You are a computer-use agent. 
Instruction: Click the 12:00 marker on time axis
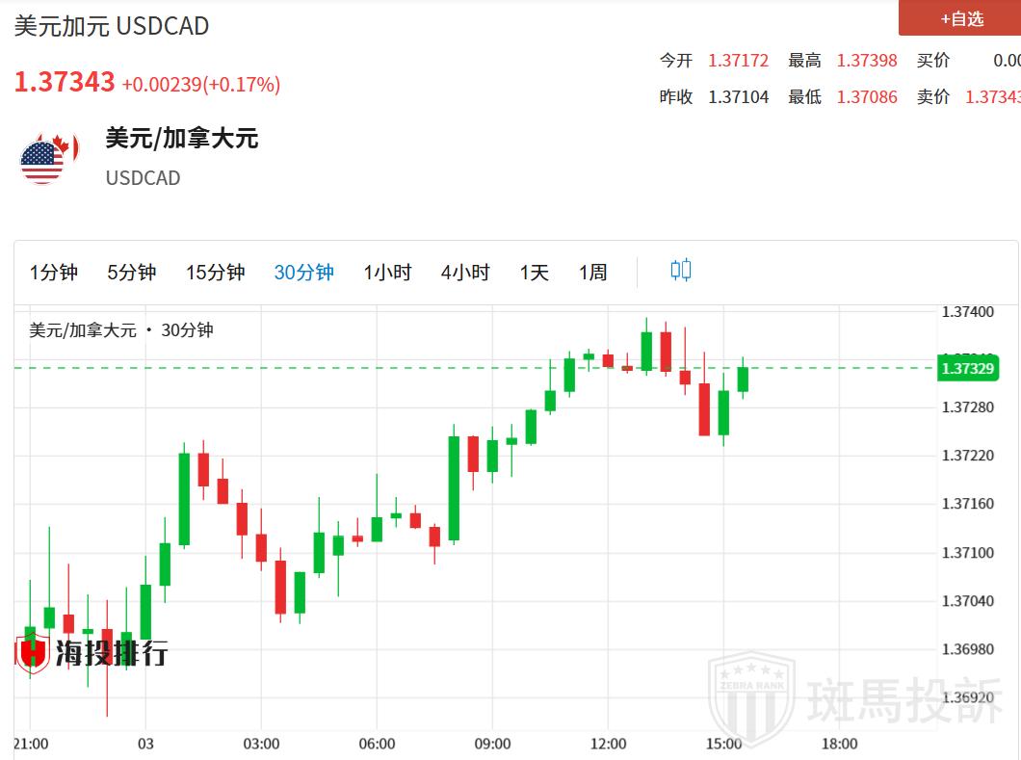(x=608, y=744)
